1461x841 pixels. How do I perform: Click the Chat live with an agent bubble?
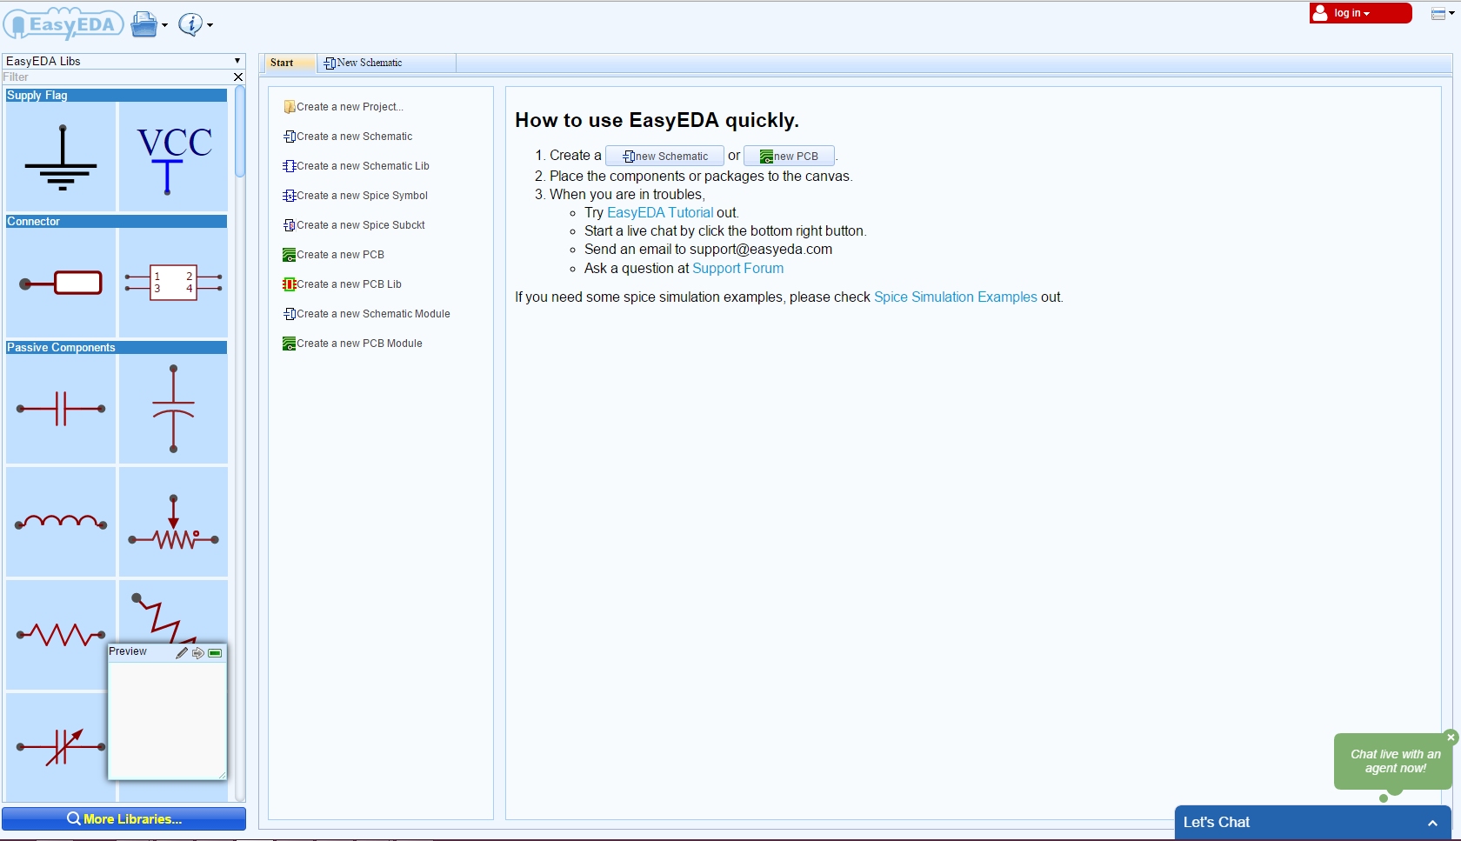(x=1395, y=761)
